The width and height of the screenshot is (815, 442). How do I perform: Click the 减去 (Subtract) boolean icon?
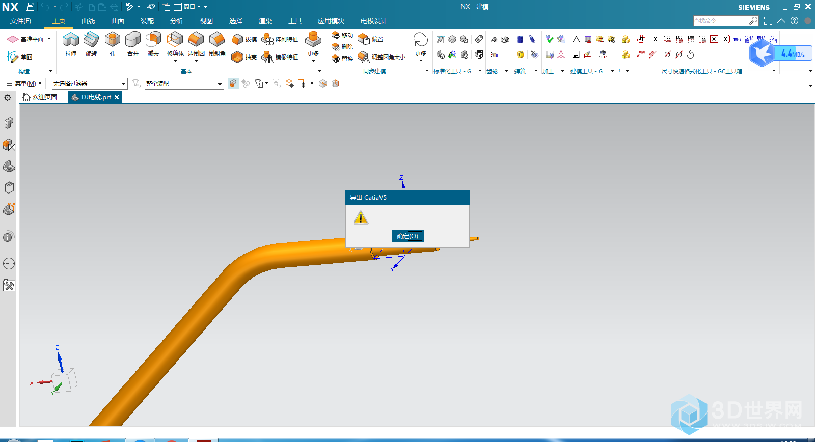click(x=153, y=39)
